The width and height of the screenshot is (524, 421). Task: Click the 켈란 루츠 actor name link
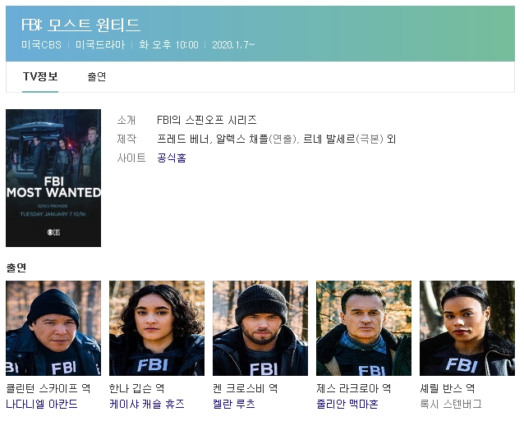click(x=234, y=404)
